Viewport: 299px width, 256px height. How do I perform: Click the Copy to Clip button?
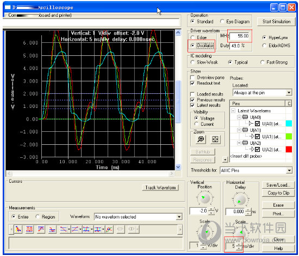point(278,193)
